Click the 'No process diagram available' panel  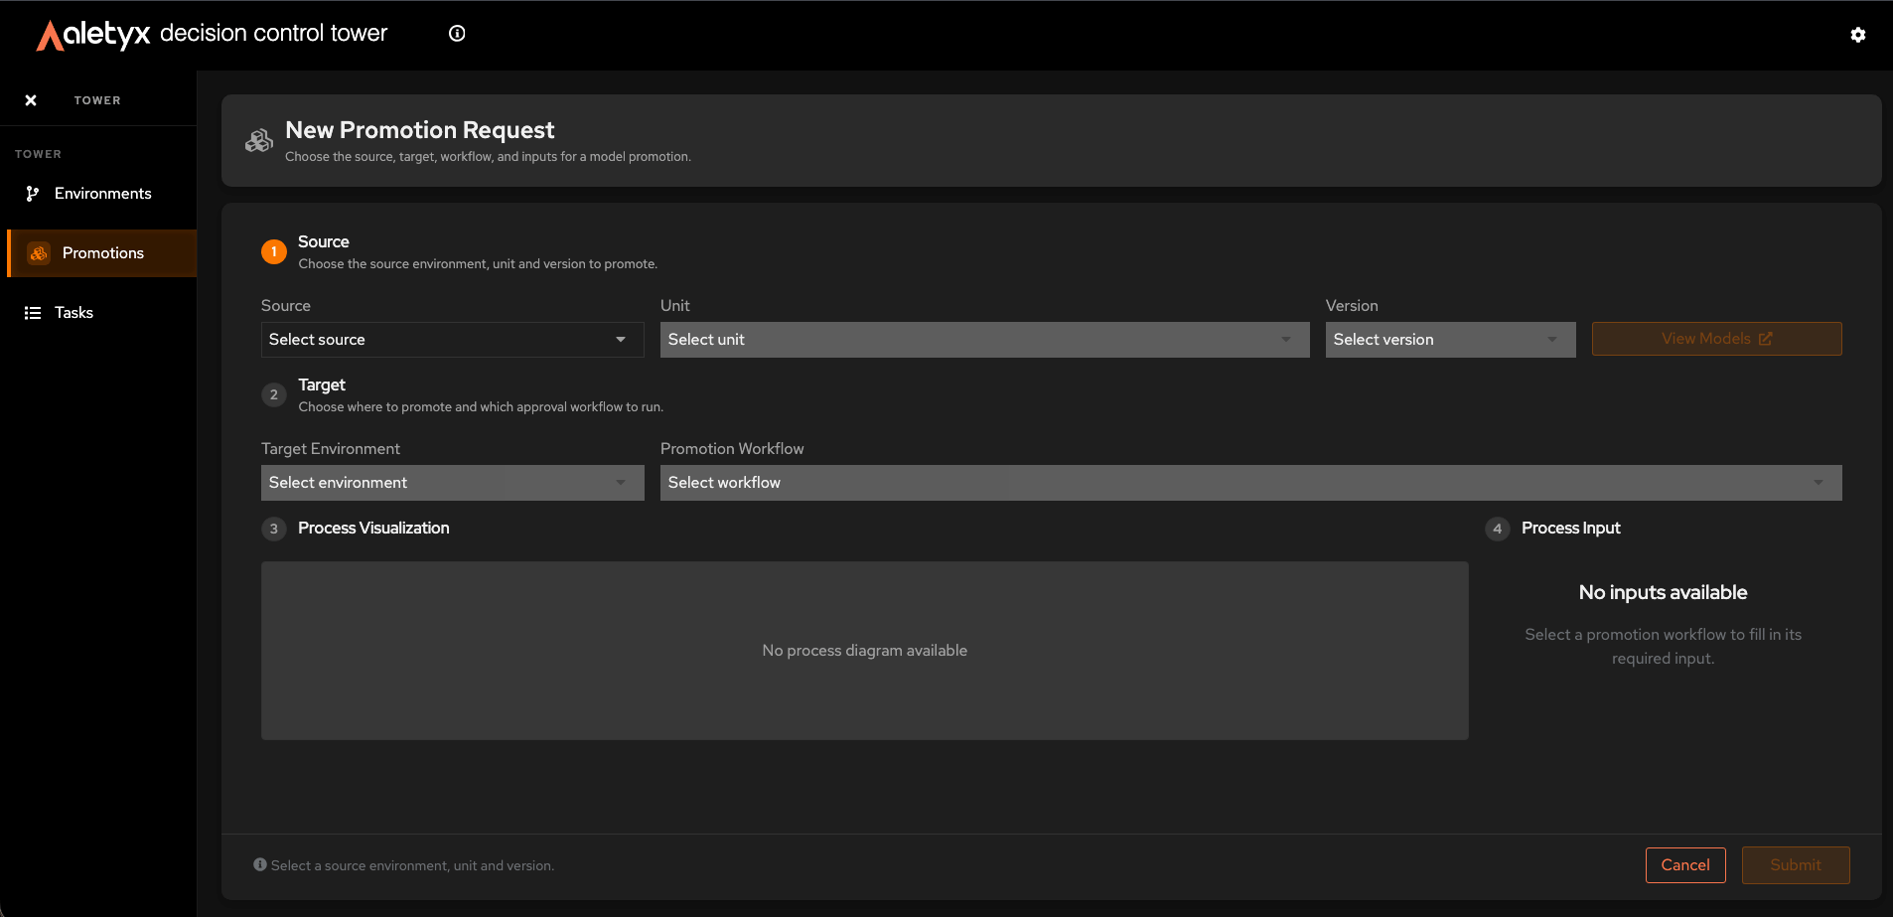tap(865, 651)
